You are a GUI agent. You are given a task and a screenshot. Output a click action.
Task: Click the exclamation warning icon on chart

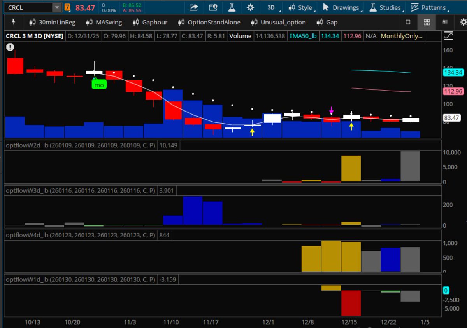point(10,47)
